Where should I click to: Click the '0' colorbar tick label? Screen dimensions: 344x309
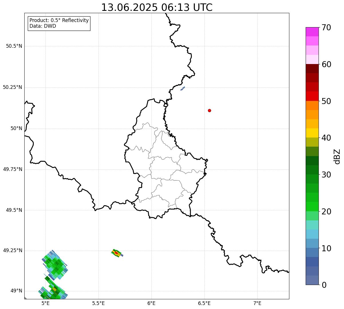coord(324,285)
